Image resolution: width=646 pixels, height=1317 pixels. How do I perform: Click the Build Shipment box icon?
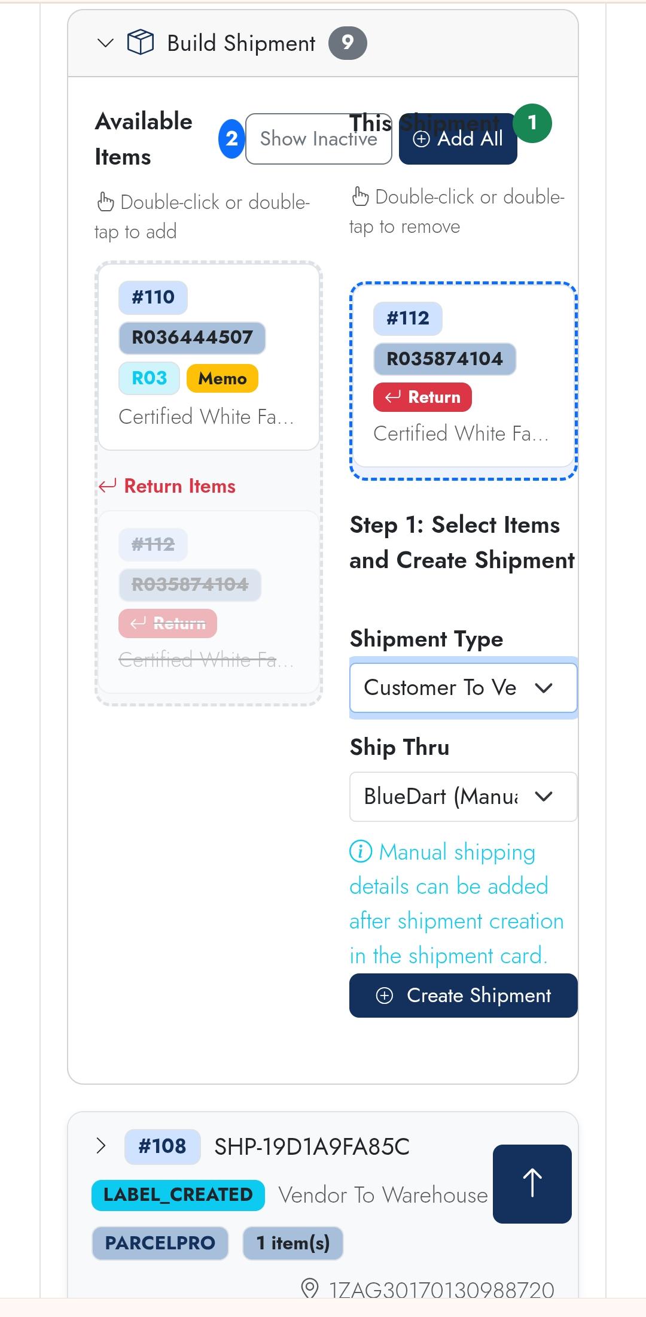(x=141, y=43)
